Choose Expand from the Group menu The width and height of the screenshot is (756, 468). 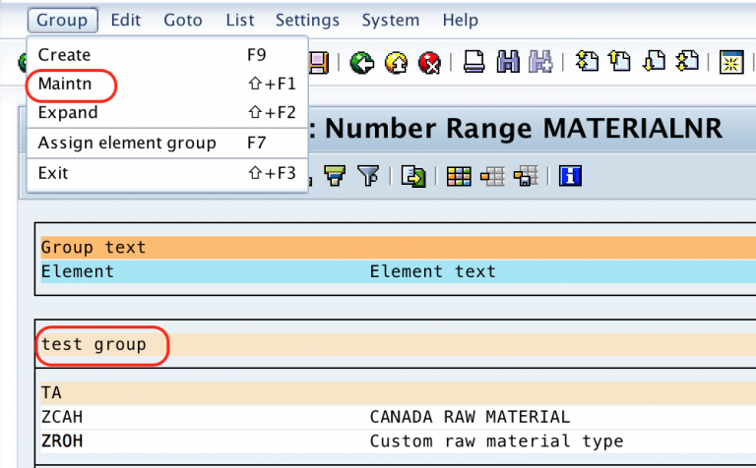pos(167,113)
